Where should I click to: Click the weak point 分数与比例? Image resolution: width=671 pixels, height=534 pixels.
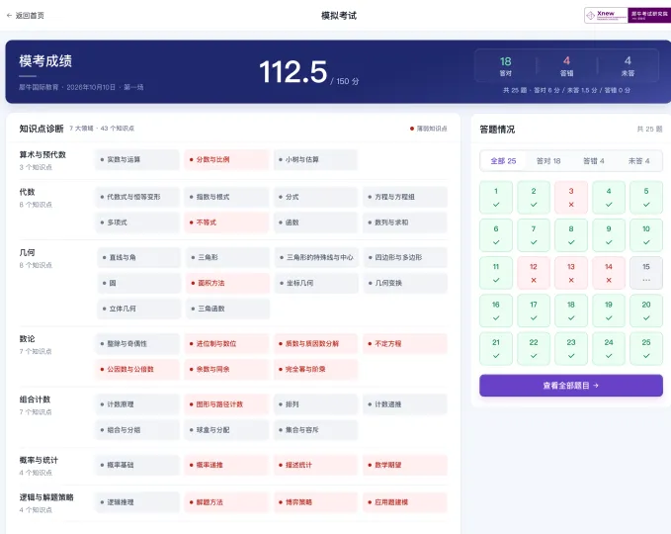pos(226,159)
